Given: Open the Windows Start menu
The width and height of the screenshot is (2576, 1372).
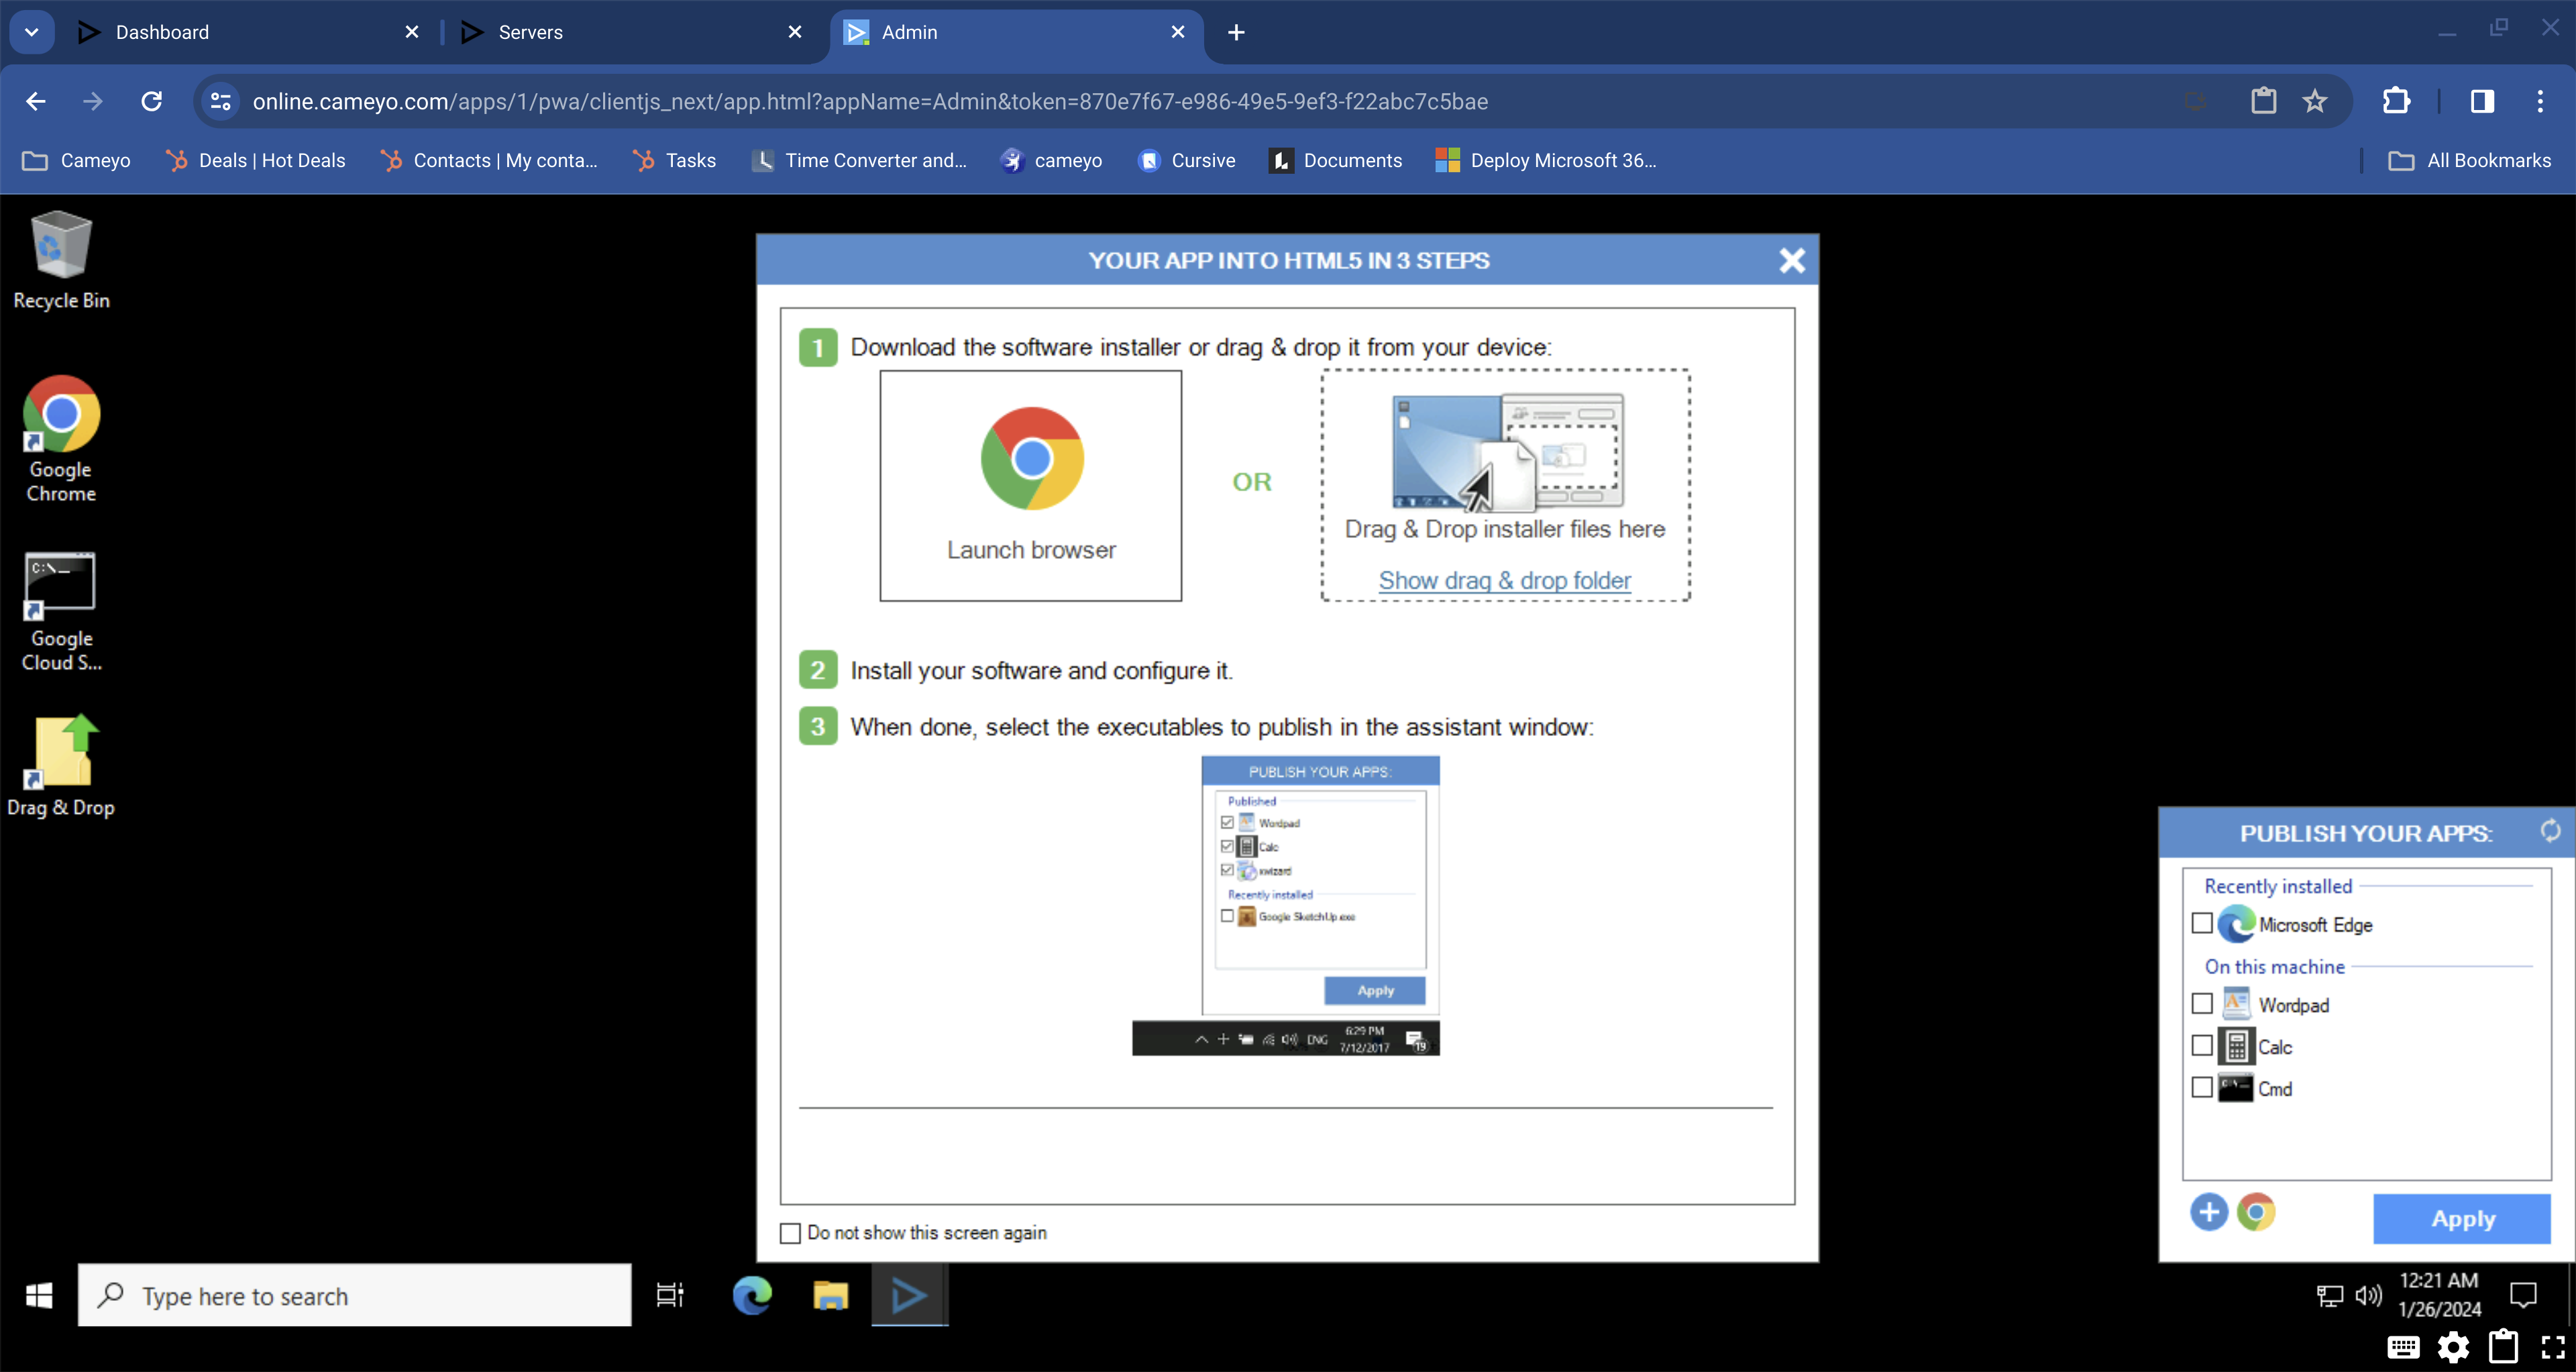Looking at the screenshot, I should tap(39, 1297).
